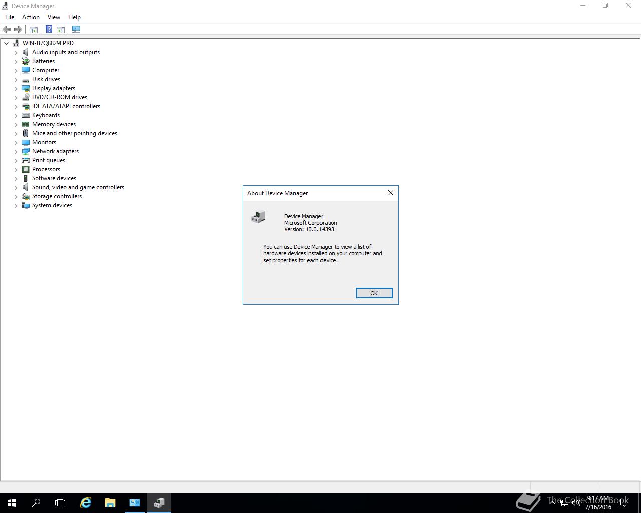Select the Storage controllers label
Image resolution: width=641 pixels, height=513 pixels.
[57, 196]
